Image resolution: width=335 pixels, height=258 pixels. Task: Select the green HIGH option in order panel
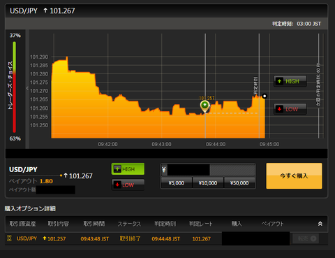[128, 169]
